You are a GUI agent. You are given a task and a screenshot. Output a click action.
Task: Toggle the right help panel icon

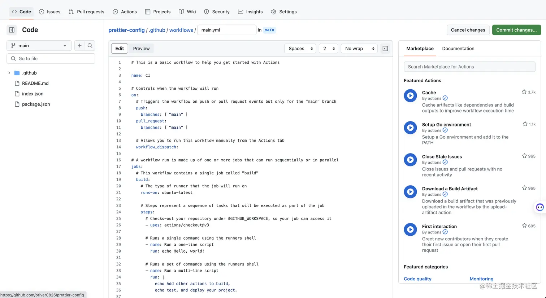[x=385, y=49]
